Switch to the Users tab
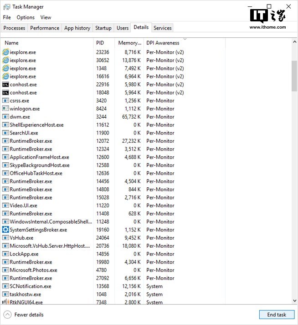 (x=123, y=28)
